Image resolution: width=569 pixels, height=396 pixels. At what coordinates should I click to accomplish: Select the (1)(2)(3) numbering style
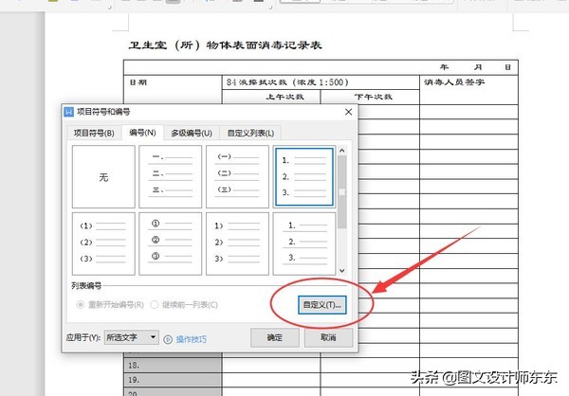click(x=103, y=243)
